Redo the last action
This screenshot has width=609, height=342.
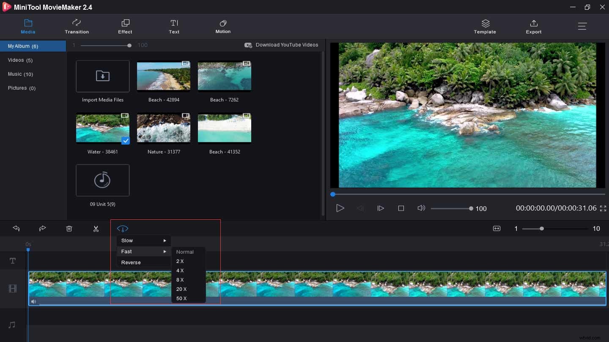click(x=42, y=228)
